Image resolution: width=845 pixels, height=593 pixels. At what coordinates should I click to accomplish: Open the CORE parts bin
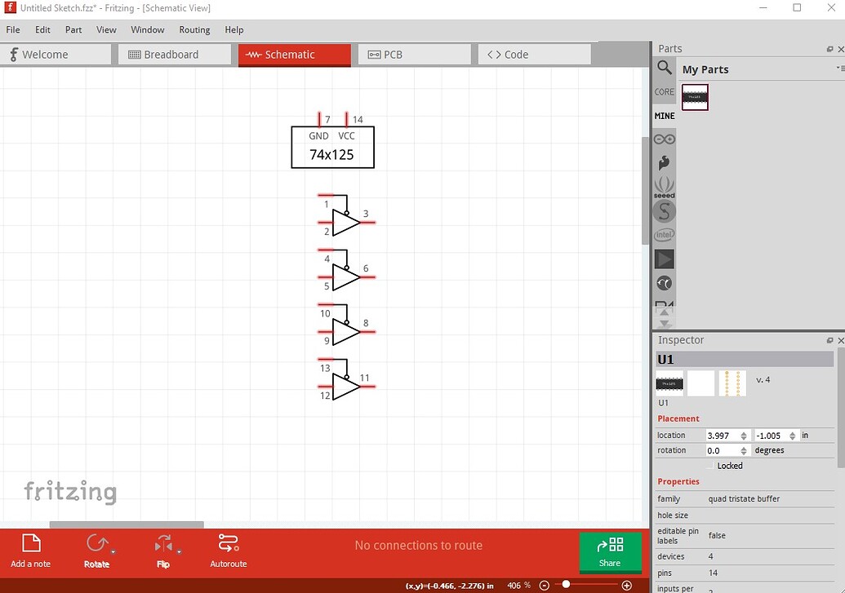[x=664, y=92]
